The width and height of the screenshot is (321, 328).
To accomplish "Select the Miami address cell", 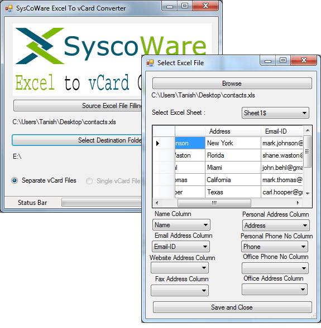I will 233,168.
